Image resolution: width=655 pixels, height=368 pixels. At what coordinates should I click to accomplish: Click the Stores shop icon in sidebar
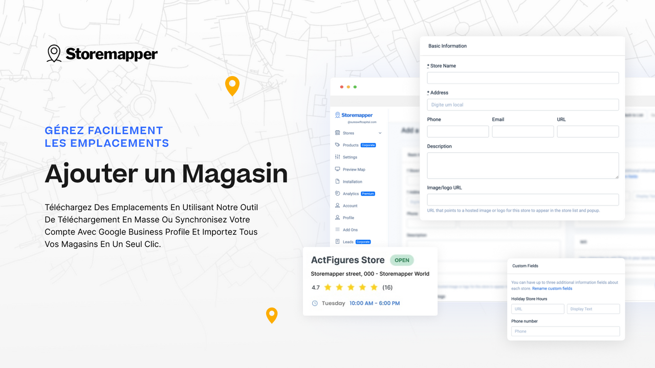(338, 133)
